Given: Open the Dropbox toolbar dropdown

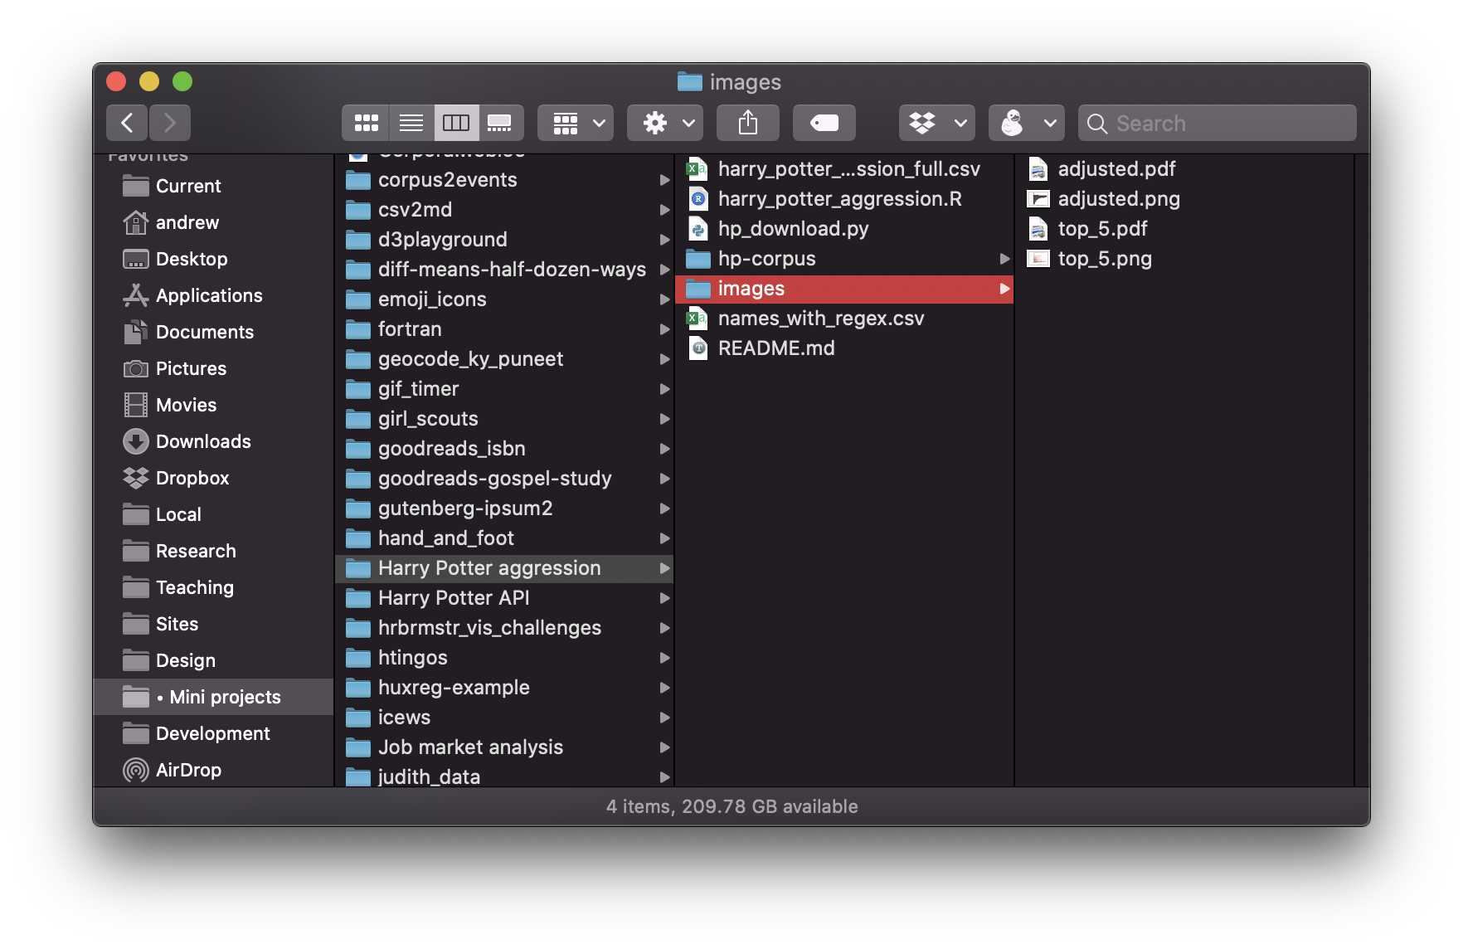Looking at the screenshot, I should (x=936, y=124).
